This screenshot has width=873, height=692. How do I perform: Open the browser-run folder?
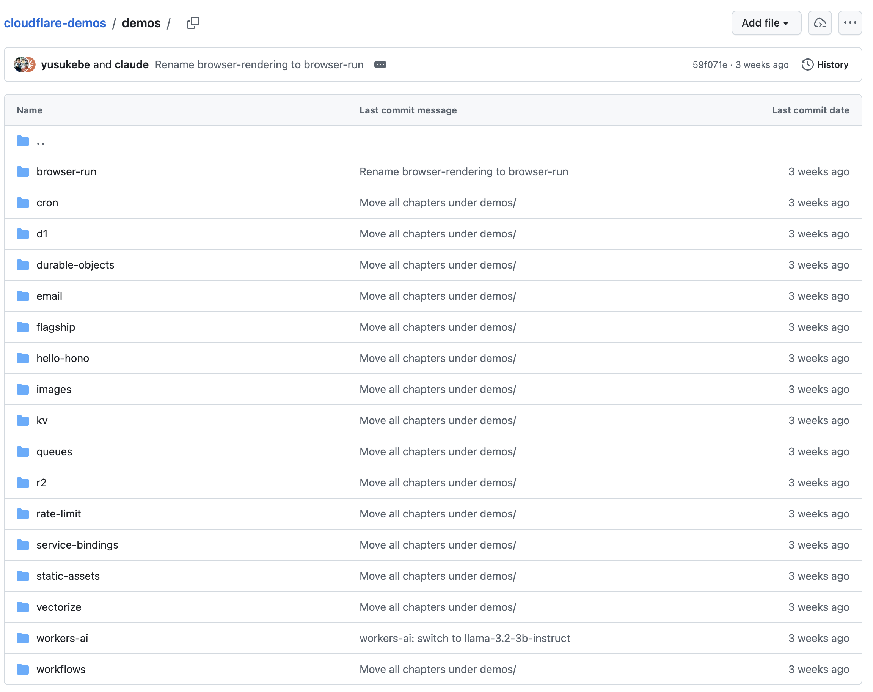[x=66, y=171]
